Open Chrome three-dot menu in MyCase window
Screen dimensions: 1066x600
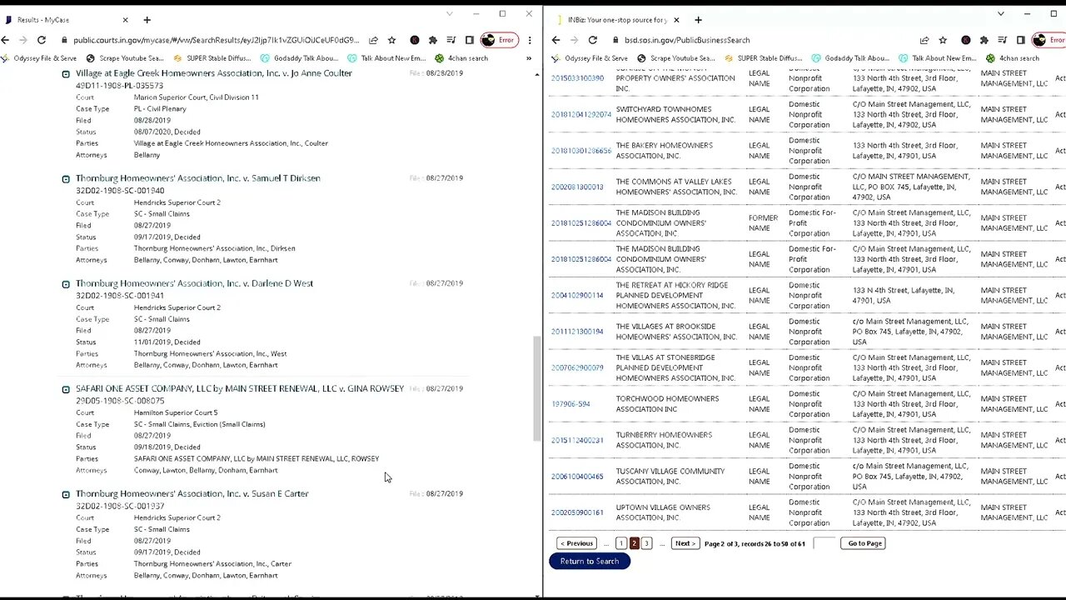click(x=529, y=40)
